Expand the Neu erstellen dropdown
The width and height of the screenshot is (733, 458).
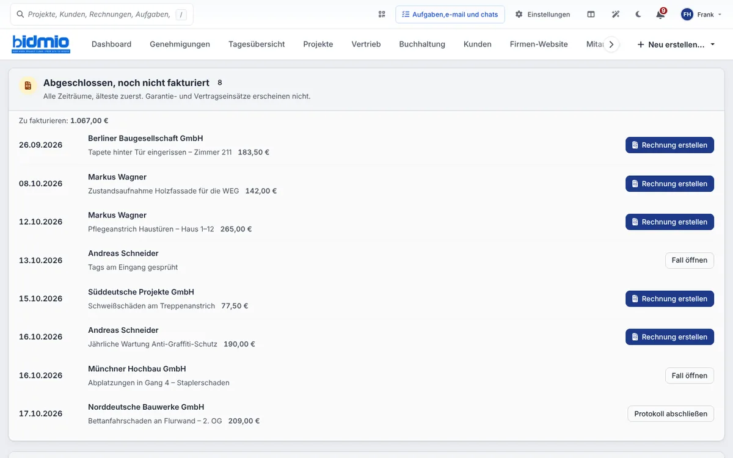676,45
